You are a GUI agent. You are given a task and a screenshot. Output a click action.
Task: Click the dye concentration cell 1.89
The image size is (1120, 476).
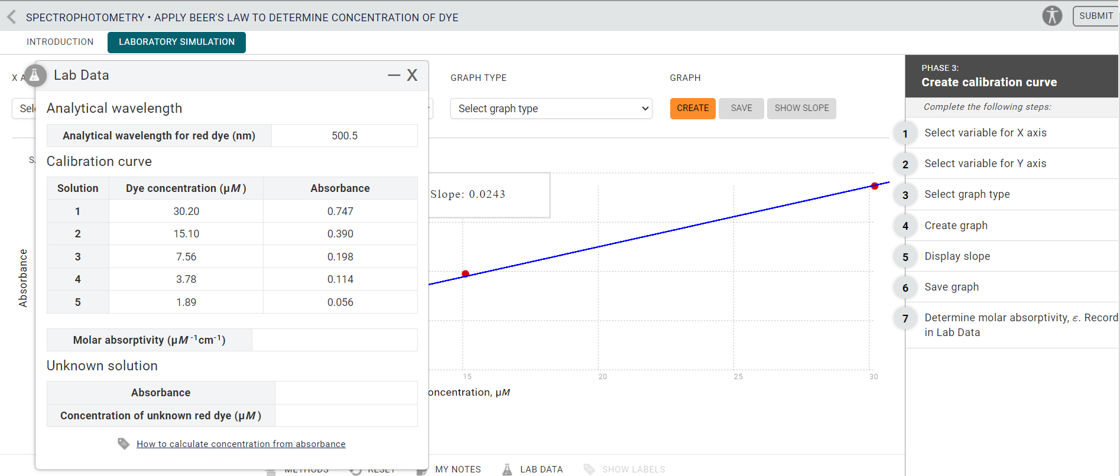[x=186, y=302]
